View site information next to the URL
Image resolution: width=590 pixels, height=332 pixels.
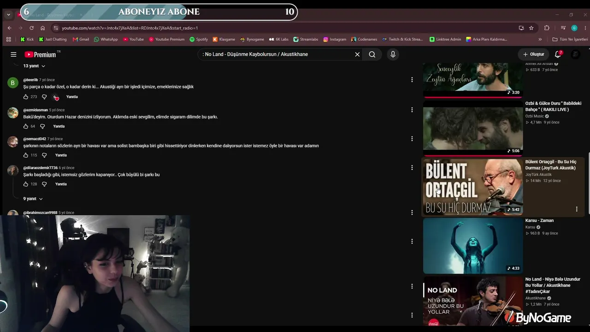[x=56, y=28]
